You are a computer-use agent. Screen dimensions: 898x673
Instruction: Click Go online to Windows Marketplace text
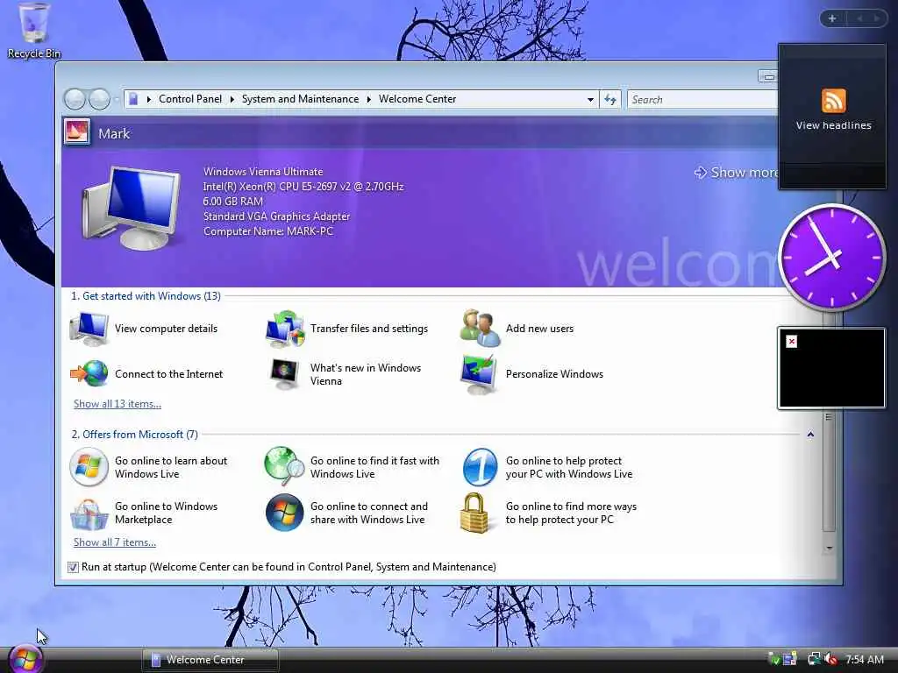tap(166, 513)
